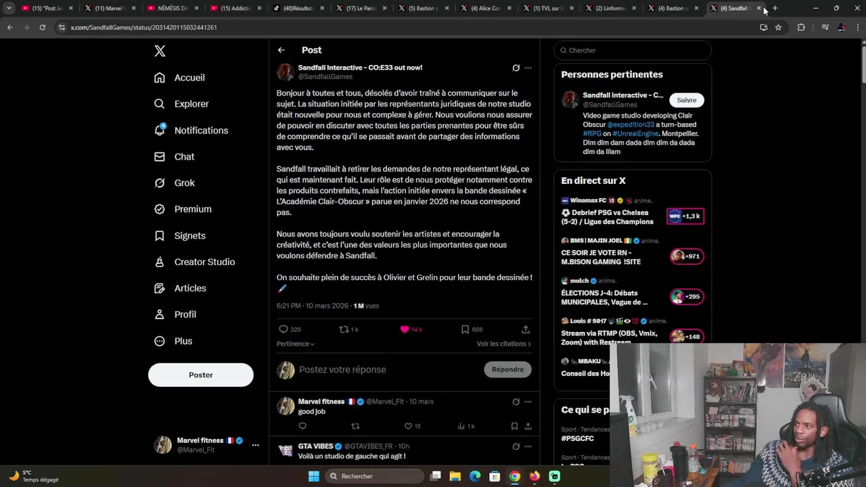Click the browser back button

click(9, 27)
